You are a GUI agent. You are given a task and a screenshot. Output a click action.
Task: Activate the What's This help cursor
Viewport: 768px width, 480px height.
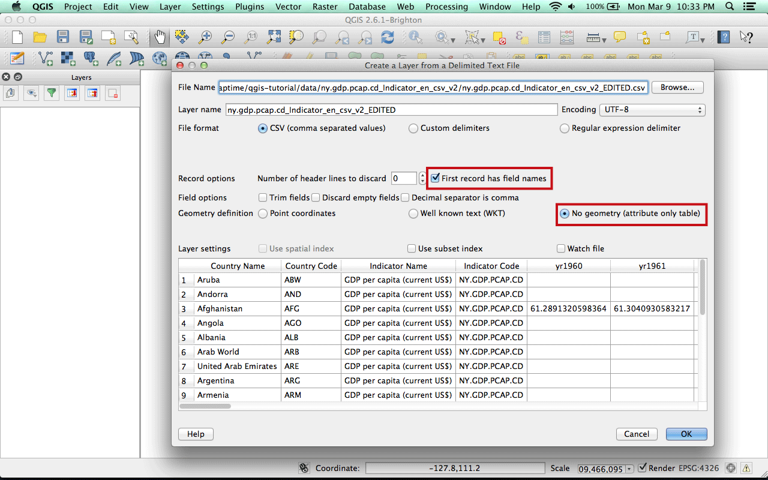746,37
